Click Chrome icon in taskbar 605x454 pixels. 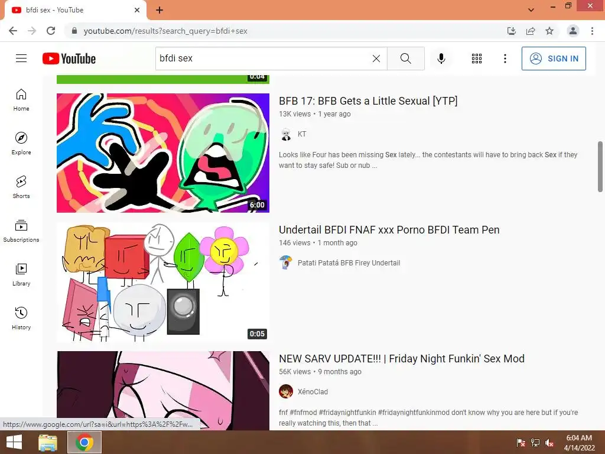[84, 442]
